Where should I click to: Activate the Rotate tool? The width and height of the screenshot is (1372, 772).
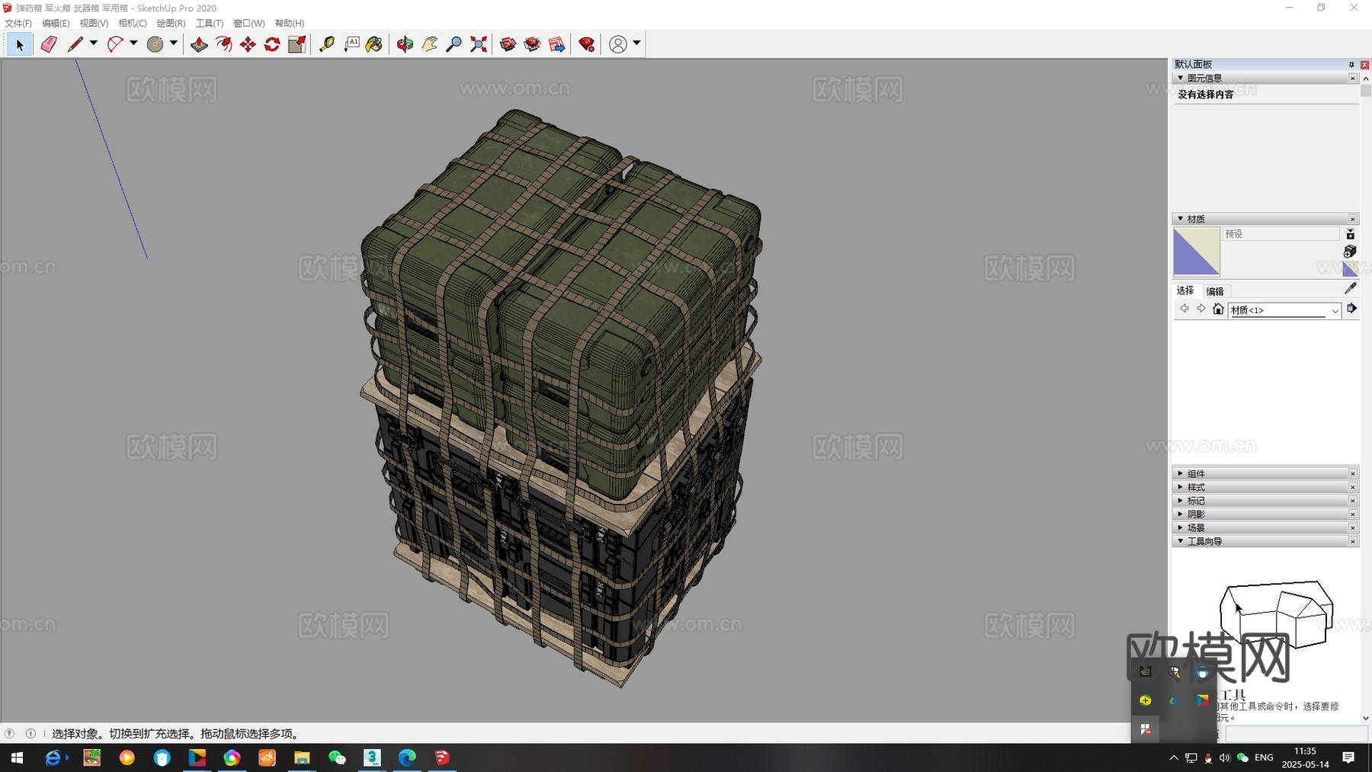[x=272, y=45]
